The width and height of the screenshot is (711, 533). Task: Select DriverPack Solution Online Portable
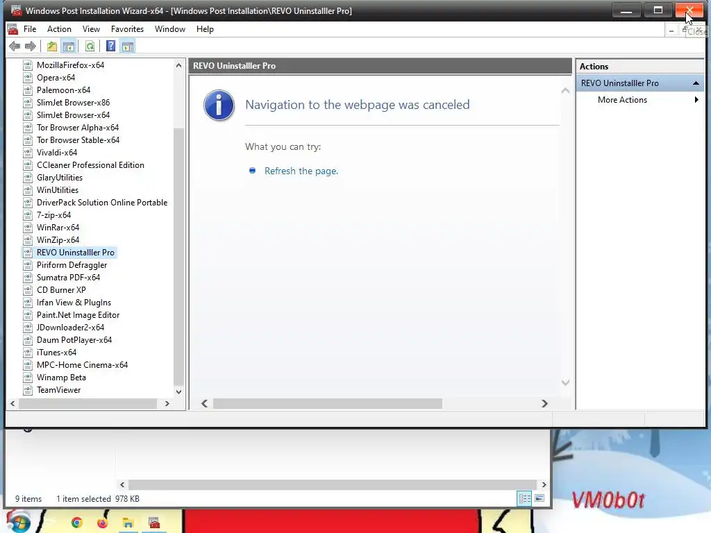coord(102,203)
